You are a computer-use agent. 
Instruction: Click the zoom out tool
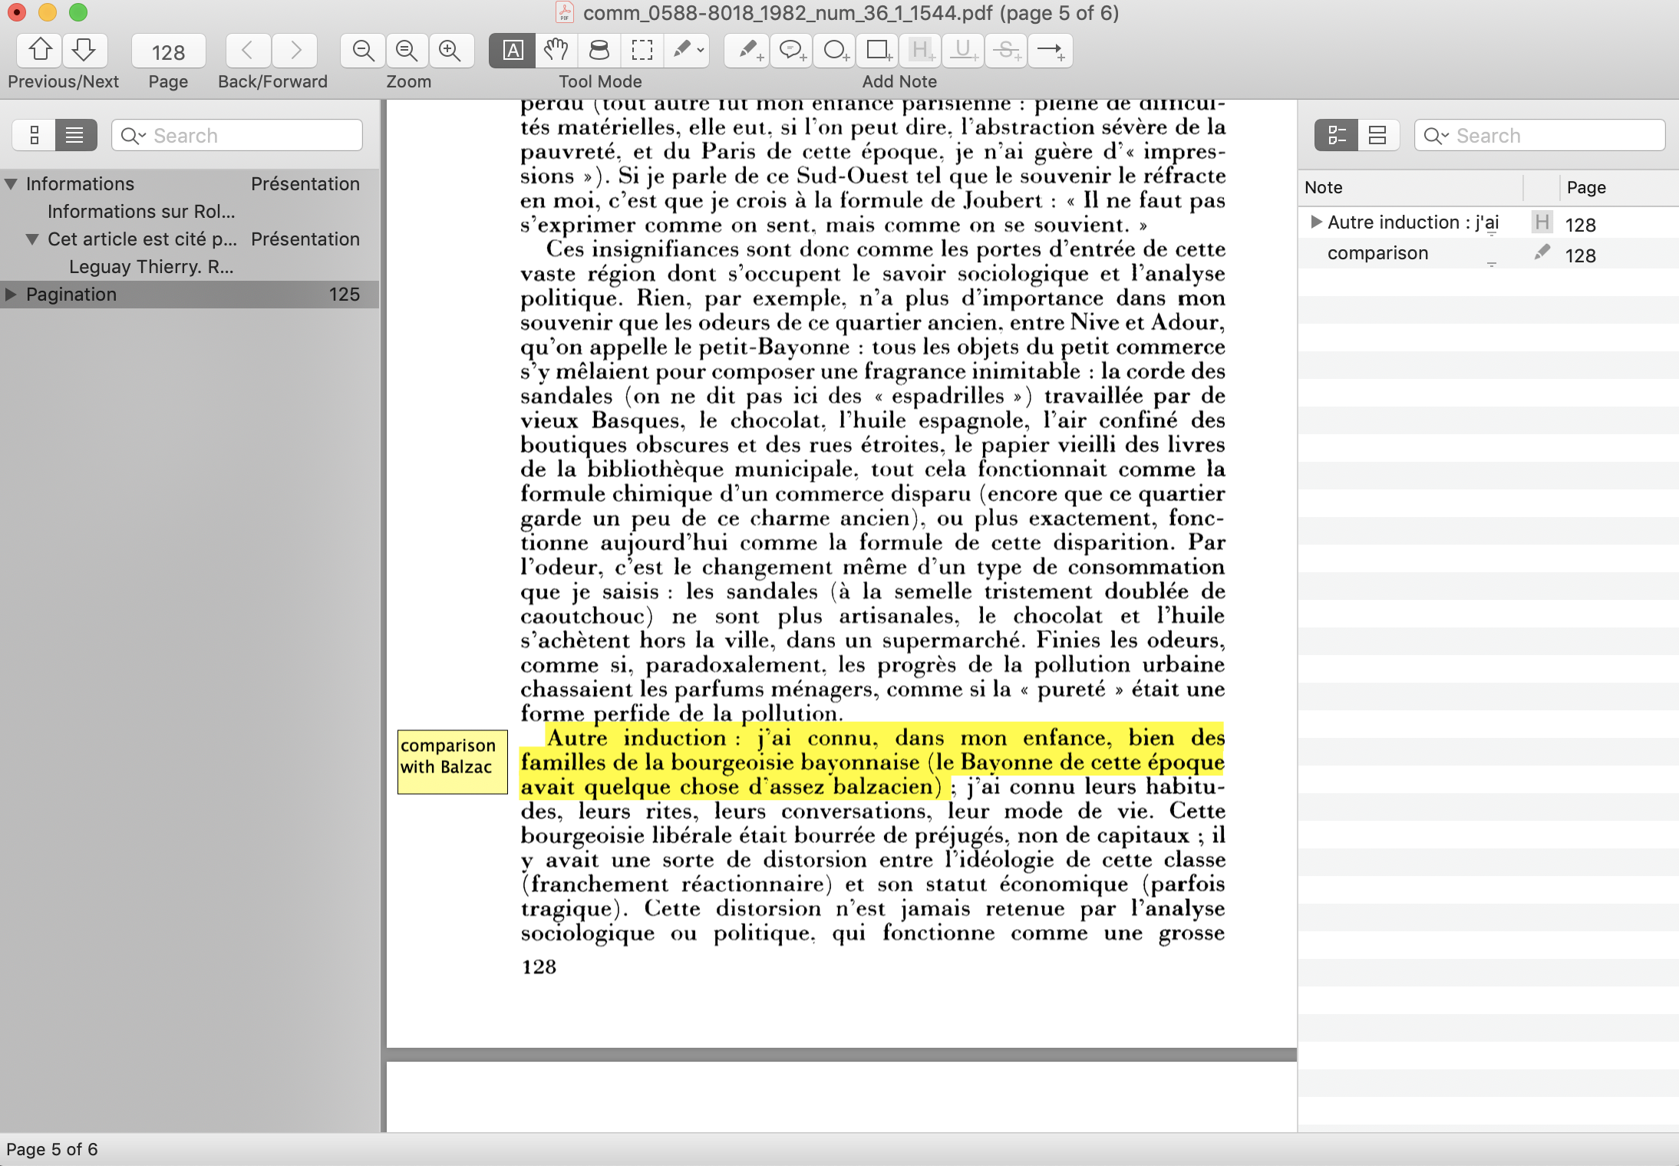(x=361, y=51)
